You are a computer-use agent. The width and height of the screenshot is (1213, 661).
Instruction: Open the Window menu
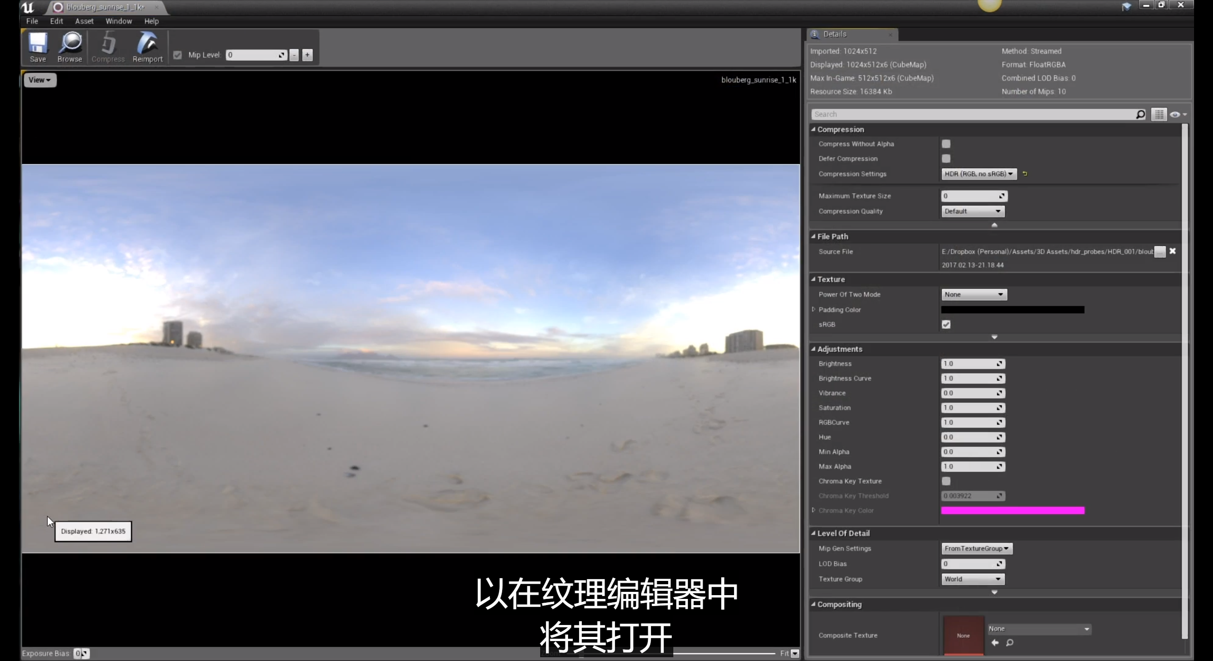point(118,21)
